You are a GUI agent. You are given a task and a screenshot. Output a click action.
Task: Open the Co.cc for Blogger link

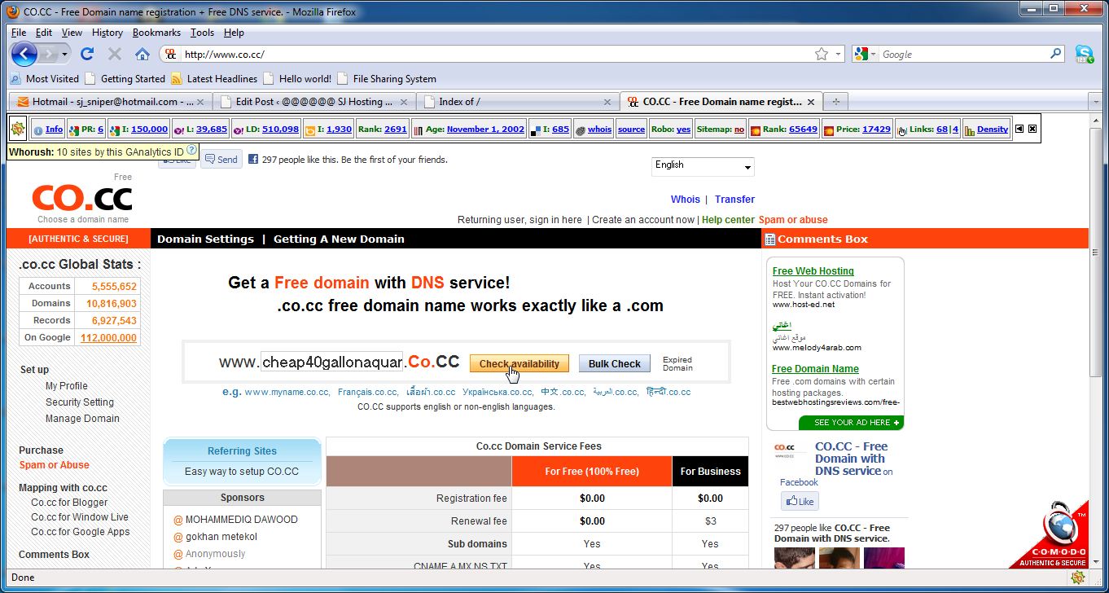(x=69, y=503)
